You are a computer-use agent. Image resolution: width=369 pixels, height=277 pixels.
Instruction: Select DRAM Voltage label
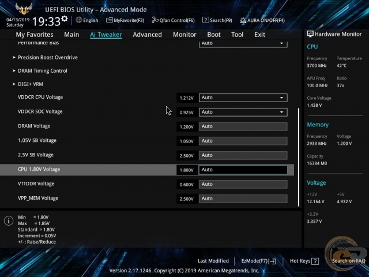pos(34,126)
